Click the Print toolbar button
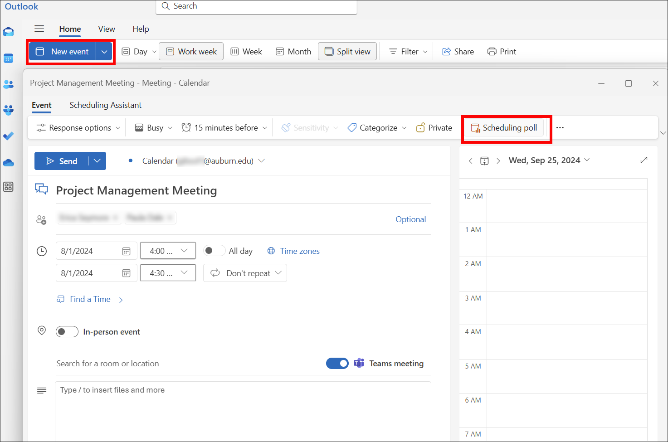Screen dimensions: 668x442 point(502,52)
